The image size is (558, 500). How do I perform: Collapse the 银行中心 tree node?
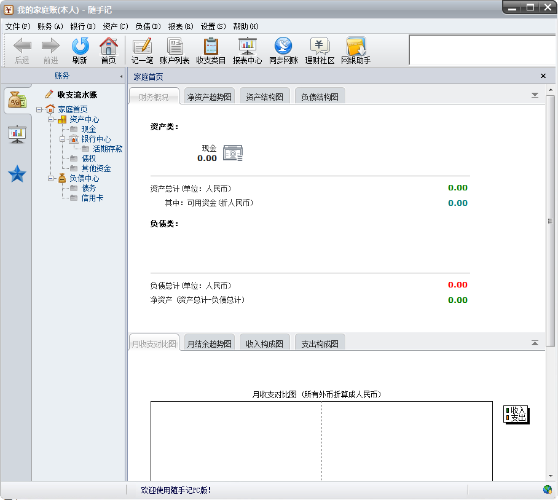pyautogui.click(x=62, y=139)
